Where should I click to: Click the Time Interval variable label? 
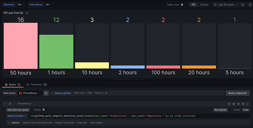pyautogui.click(x=36, y=5)
